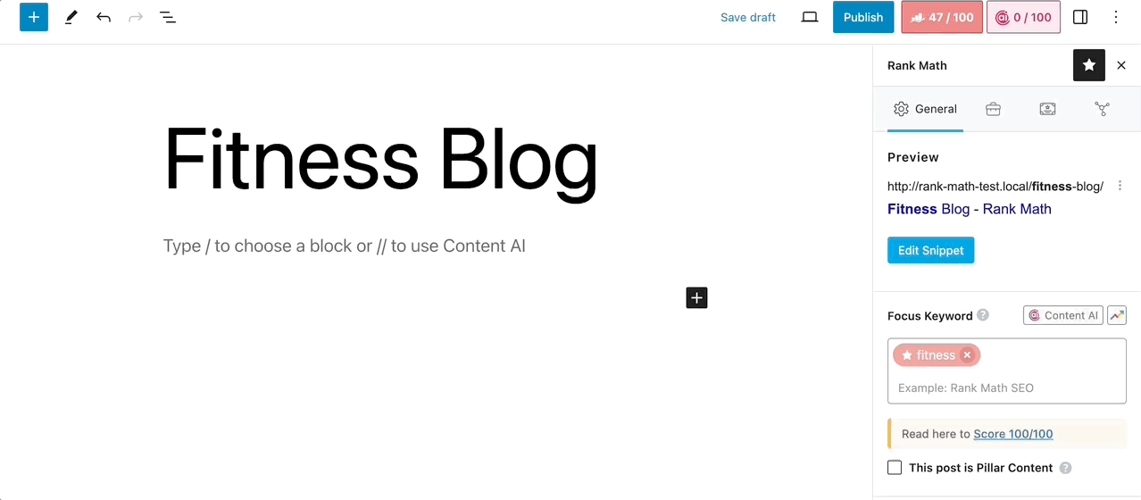Image resolution: width=1141 pixels, height=500 pixels.
Task: Open the snippet preview three-dot menu
Action: click(1120, 186)
